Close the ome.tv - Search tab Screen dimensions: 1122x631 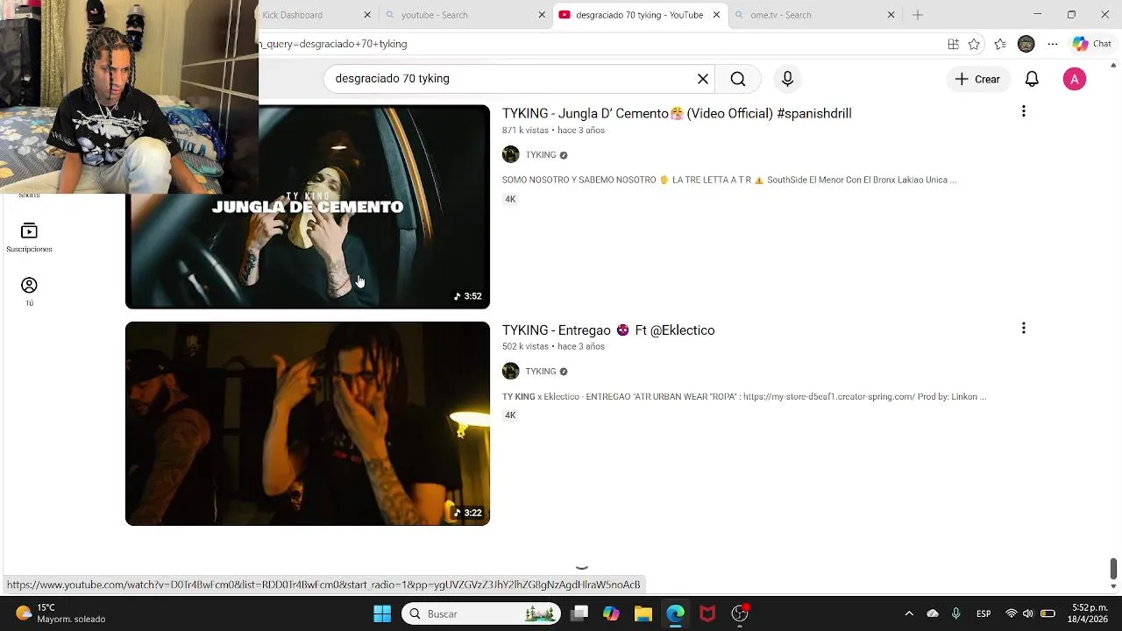pos(891,15)
